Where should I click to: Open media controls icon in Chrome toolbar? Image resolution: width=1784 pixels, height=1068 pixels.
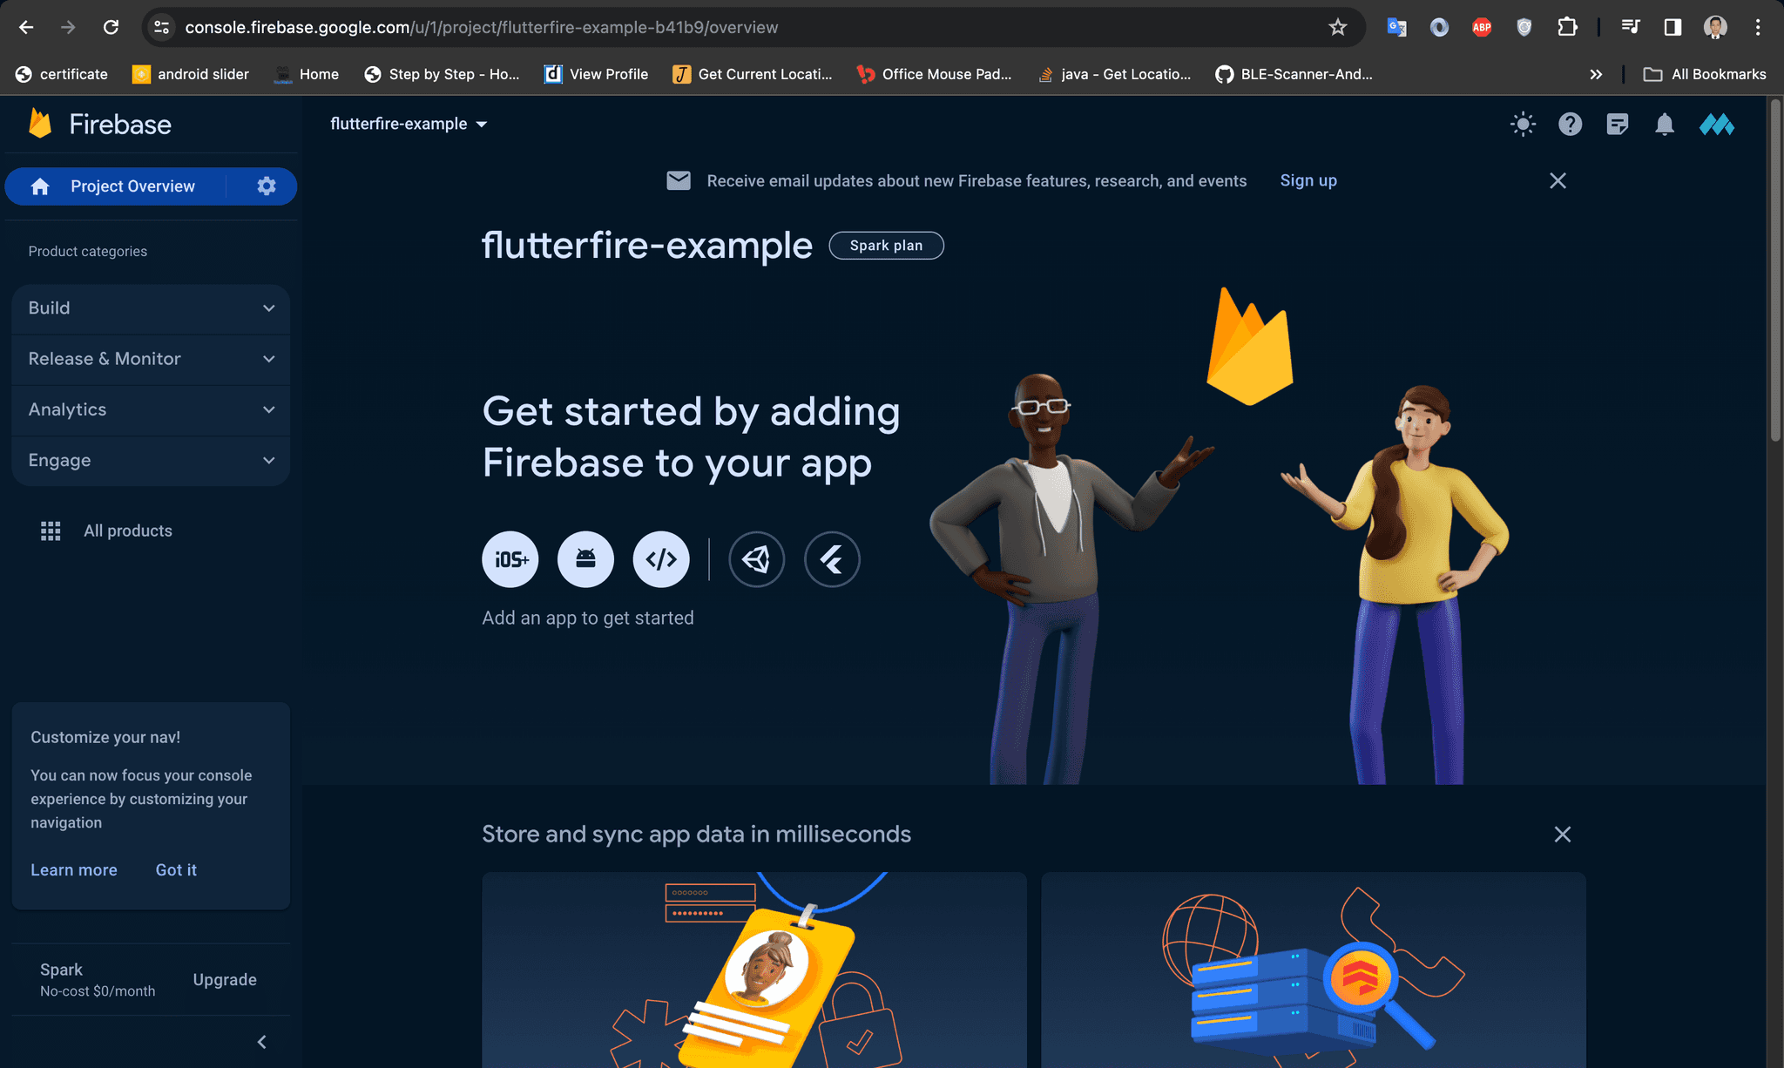(1631, 28)
